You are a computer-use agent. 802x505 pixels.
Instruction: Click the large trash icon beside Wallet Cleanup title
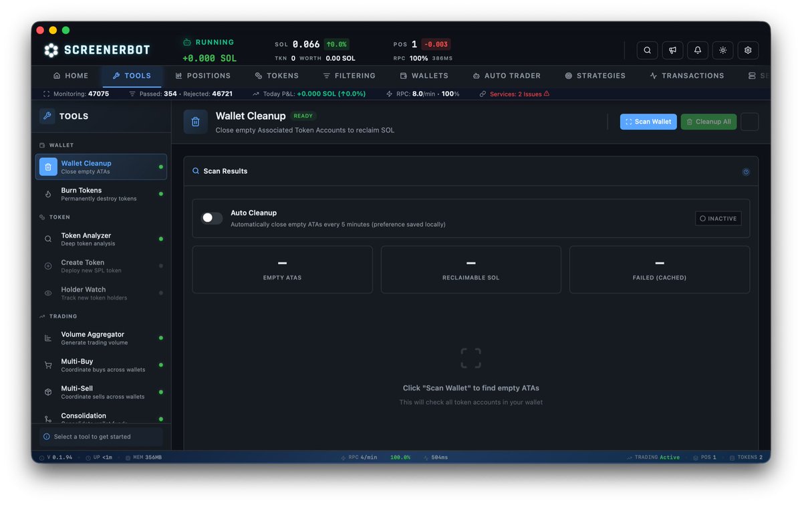coord(195,122)
